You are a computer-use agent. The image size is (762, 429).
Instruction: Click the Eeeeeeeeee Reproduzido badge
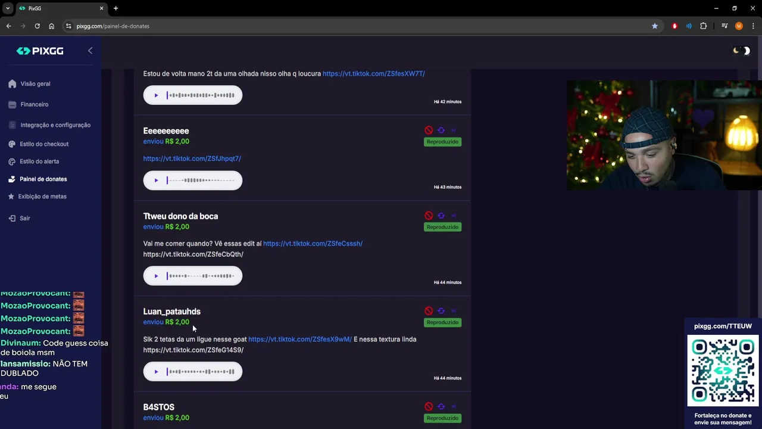point(442,142)
